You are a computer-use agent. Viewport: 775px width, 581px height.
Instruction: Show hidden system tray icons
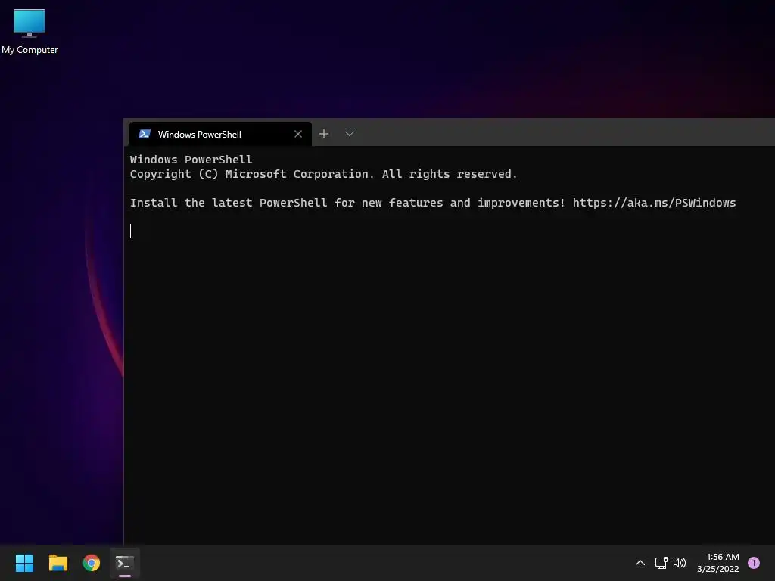click(x=640, y=563)
